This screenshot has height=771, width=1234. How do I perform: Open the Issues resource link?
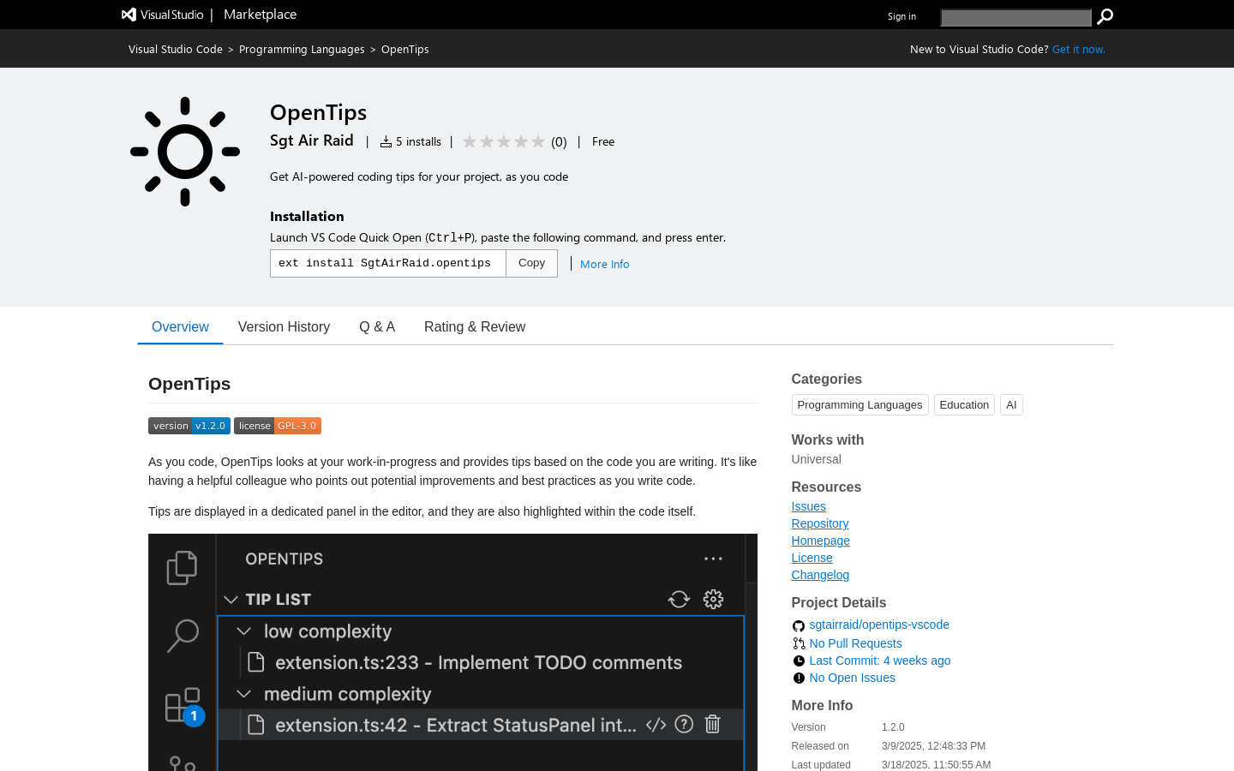click(809, 506)
